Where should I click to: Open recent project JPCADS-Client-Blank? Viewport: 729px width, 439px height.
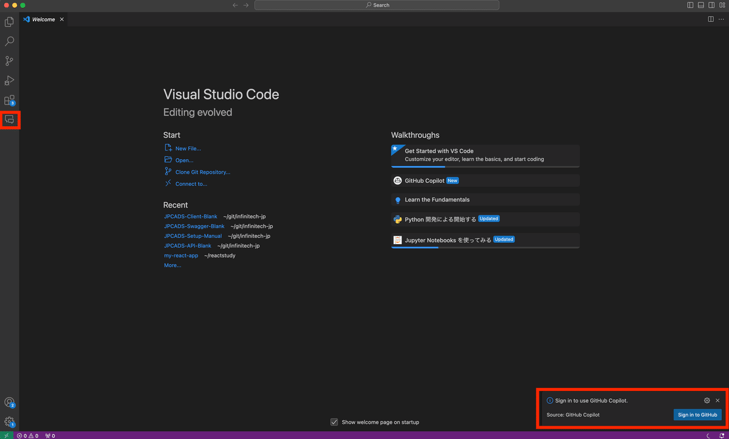coord(191,216)
